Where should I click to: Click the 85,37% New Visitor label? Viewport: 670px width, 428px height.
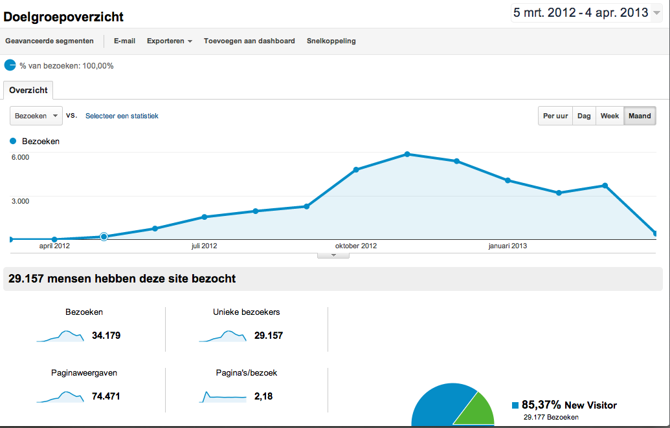[569, 405]
